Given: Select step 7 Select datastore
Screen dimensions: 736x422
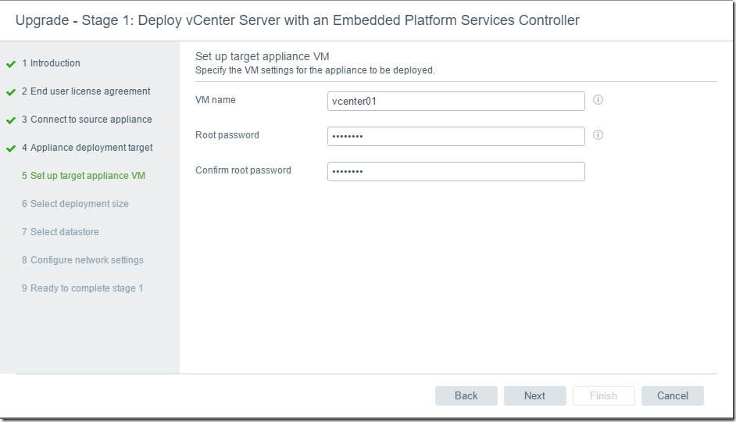Looking at the screenshot, I should point(60,232).
